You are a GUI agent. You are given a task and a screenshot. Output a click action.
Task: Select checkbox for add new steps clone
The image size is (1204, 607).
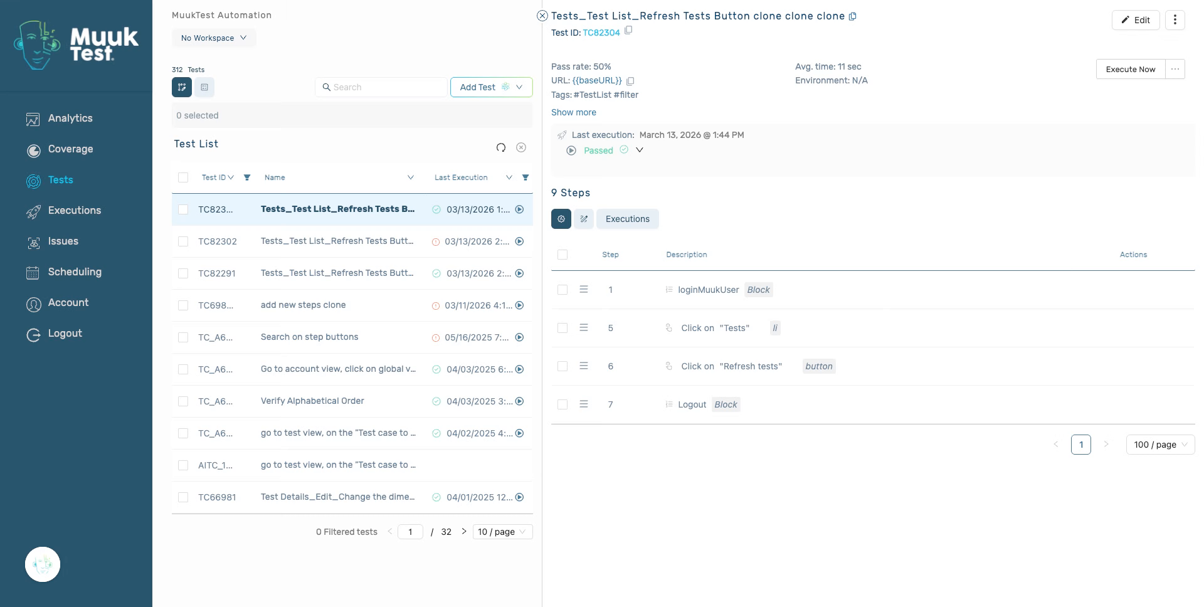click(x=183, y=305)
